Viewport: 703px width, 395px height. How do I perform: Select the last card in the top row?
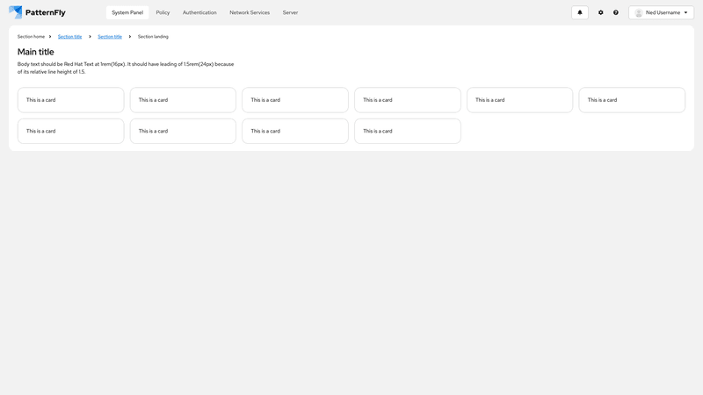click(632, 100)
